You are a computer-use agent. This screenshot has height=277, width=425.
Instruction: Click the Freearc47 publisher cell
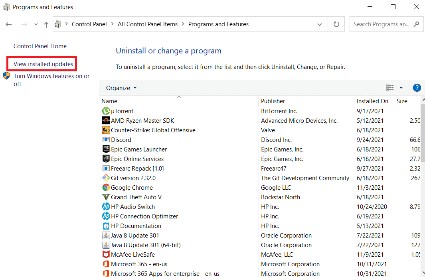[273, 169]
